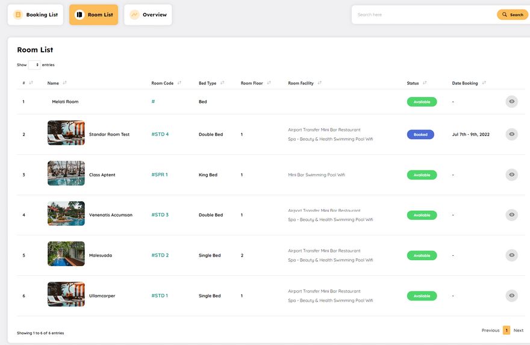Go to Previous page
Image resolution: width=530 pixels, height=345 pixels.
490,330
